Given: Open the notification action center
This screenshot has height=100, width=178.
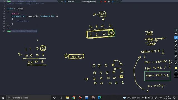Looking at the screenshot, I should (174, 97).
